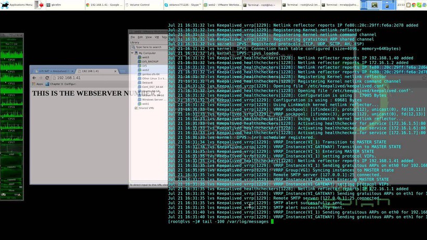The image size is (427, 240).
Task: Switch to web2 VMware Workstation taskbar entry
Action: [x=222, y=5]
